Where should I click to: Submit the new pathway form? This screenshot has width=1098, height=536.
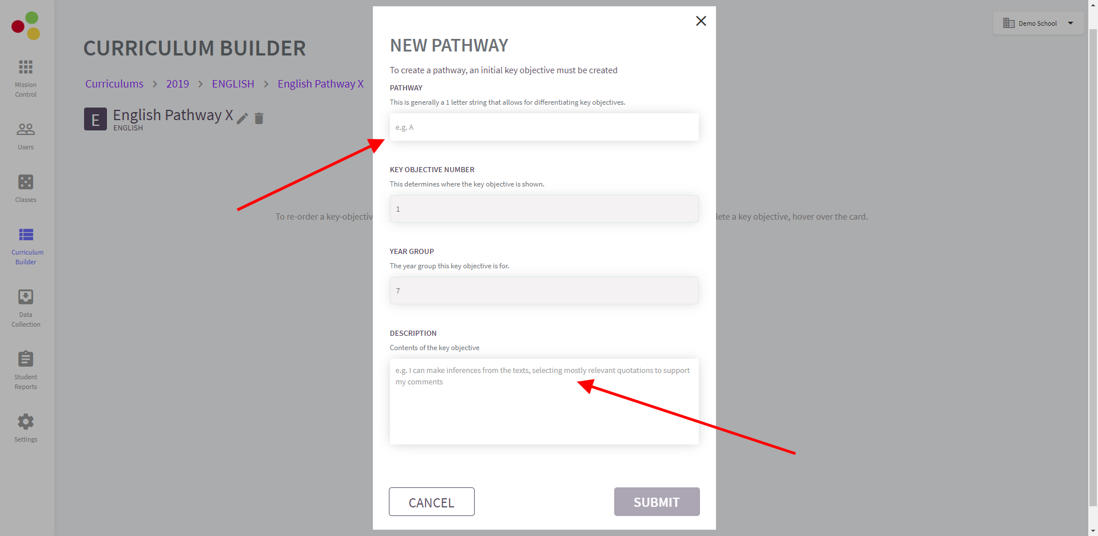coord(657,502)
